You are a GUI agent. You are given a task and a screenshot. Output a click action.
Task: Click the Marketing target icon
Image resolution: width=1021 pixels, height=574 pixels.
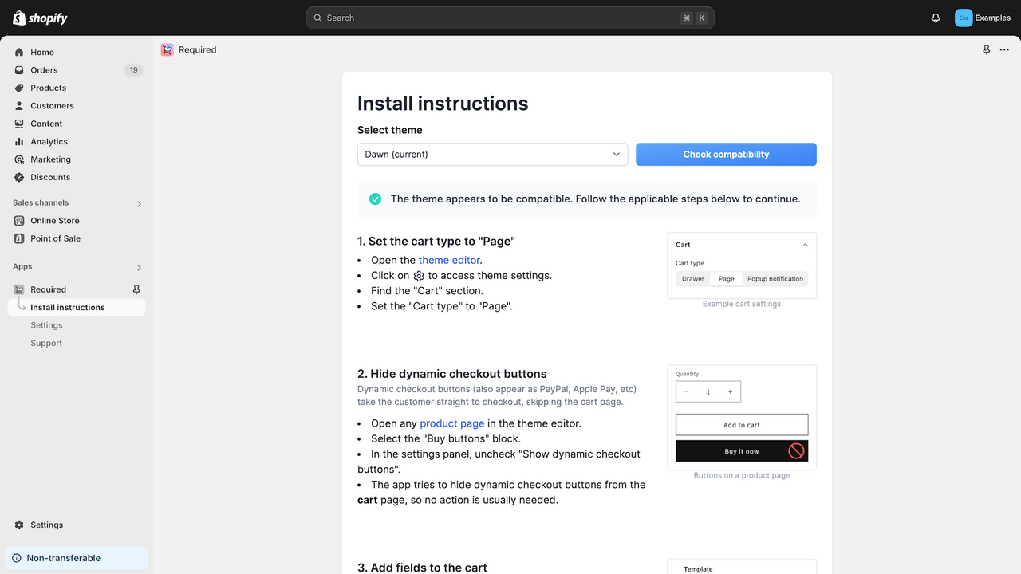(19, 159)
